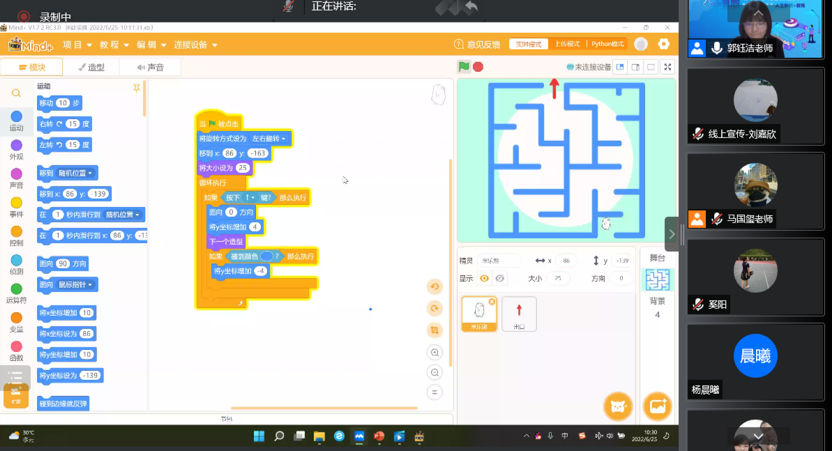Click the add sprite cat button
This screenshot has width=832, height=451.
pos(617,405)
